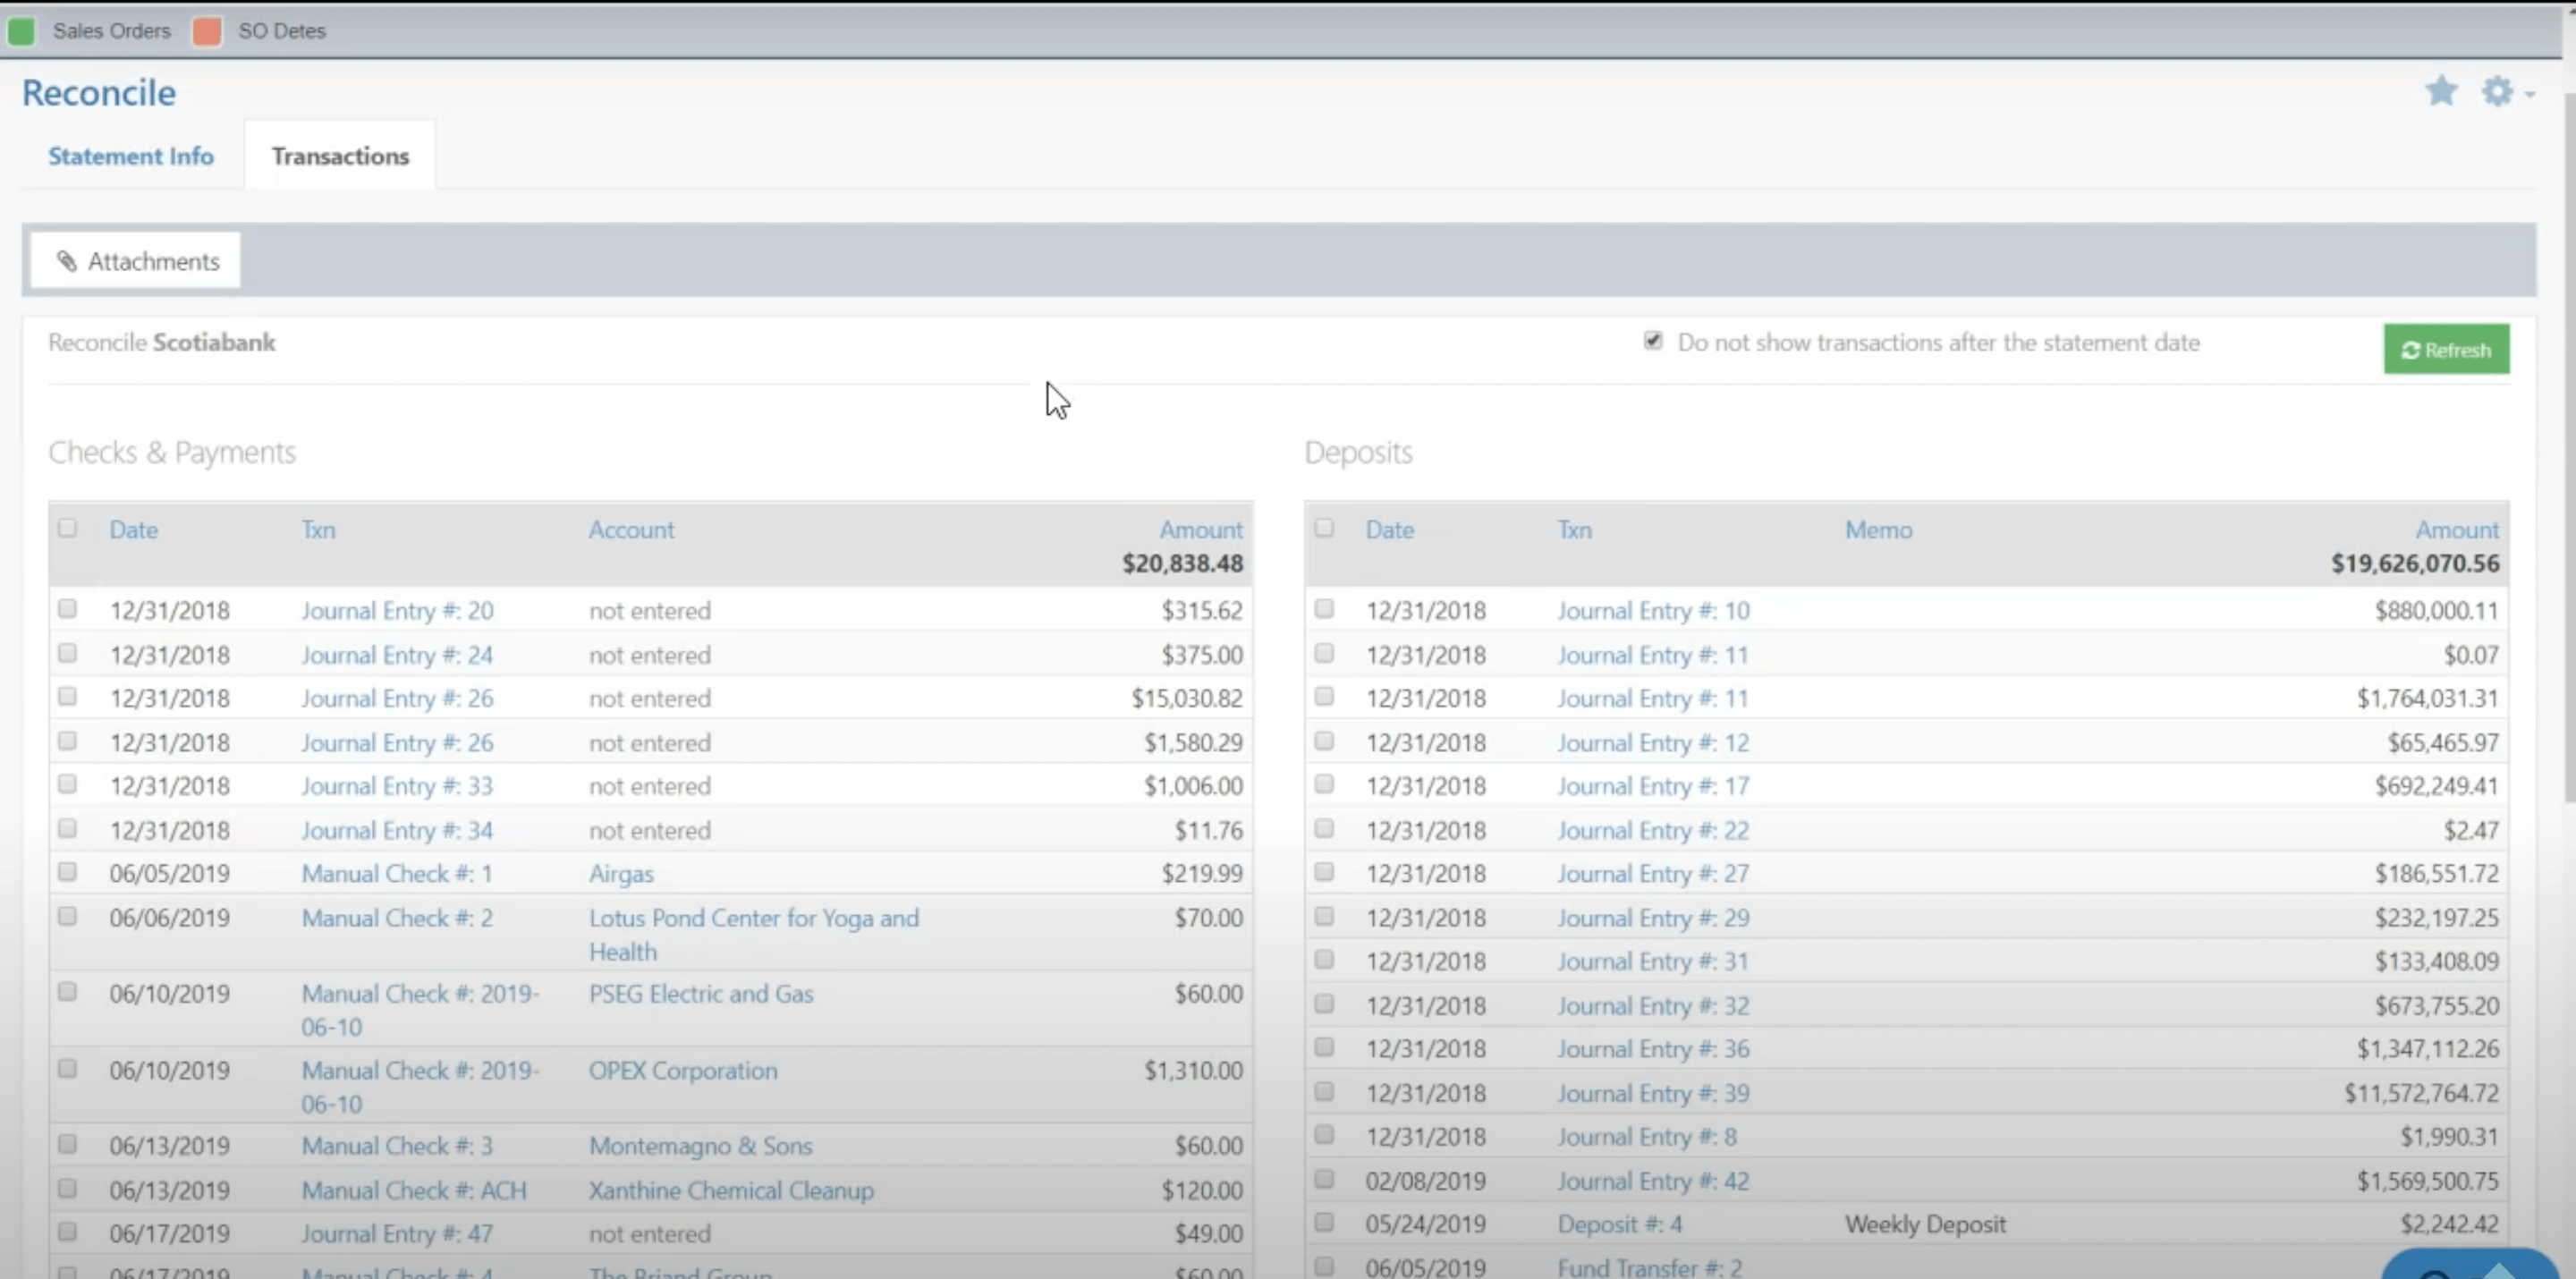The width and height of the screenshot is (2576, 1279).
Task: Open Attachments with the paperclip button
Action: pos(136,261)
